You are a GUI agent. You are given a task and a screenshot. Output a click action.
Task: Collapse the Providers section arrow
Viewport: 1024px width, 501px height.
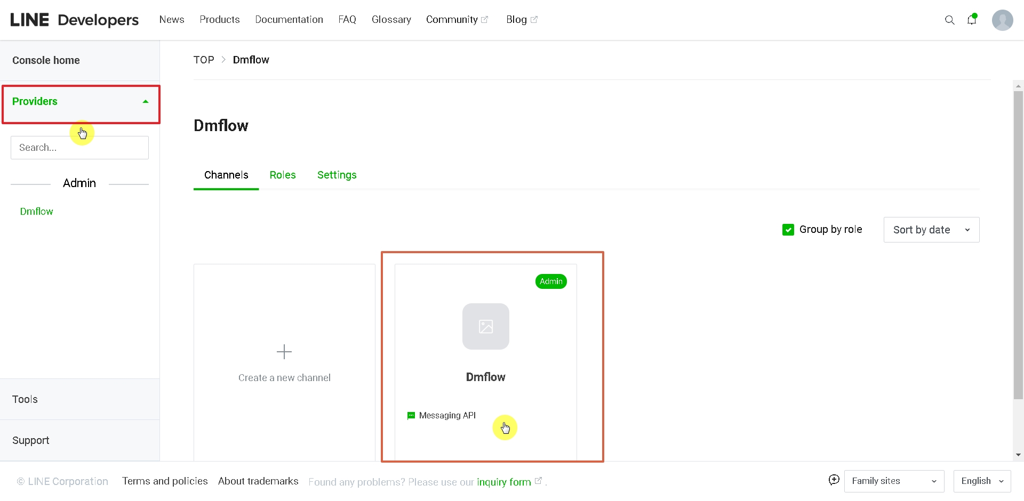point(146,102)
